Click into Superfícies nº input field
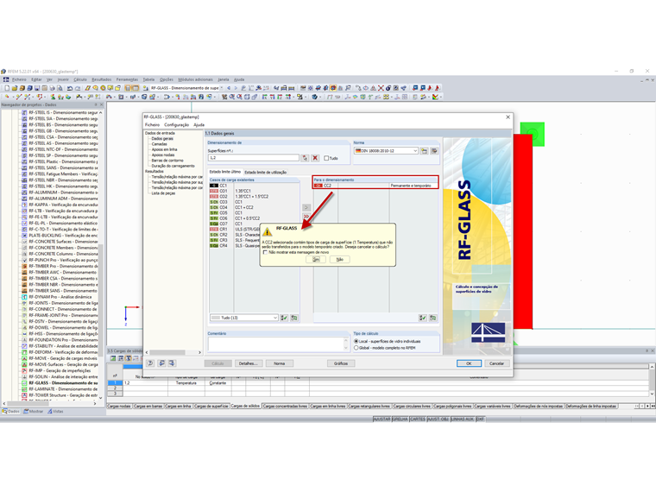Image resolution: width=656 pixels, height=492 pixels. (x=254, y=158)
